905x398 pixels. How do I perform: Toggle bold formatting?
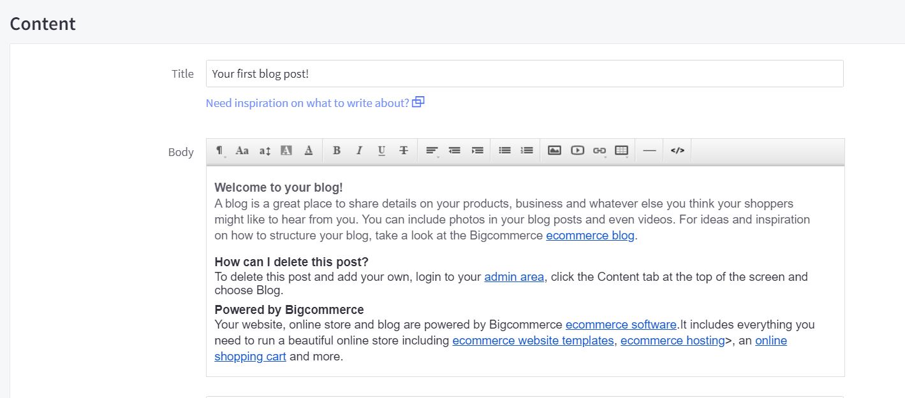coord(337,151)
